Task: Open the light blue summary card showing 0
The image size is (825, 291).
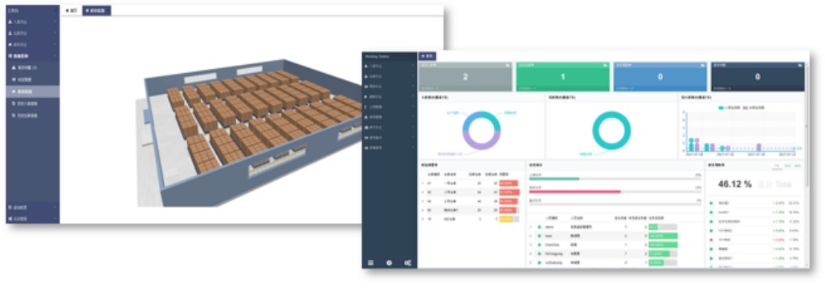Action: coord(661,77)
